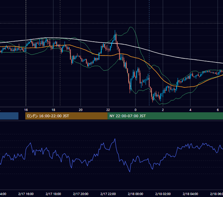The width and height of the screenshot is (223, 197).
Task: Click the 6 hour label on price chart axis
Action: 218,110
